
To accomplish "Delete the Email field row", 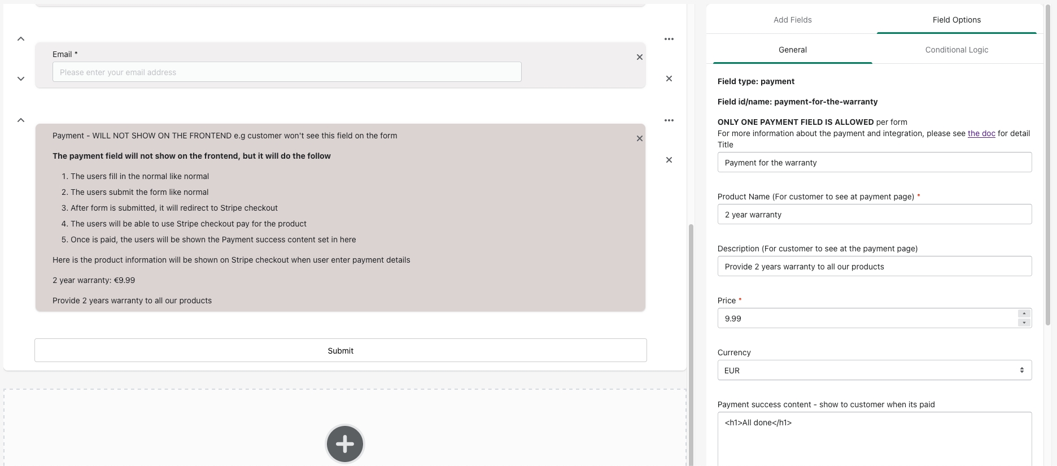I will 669,79.
